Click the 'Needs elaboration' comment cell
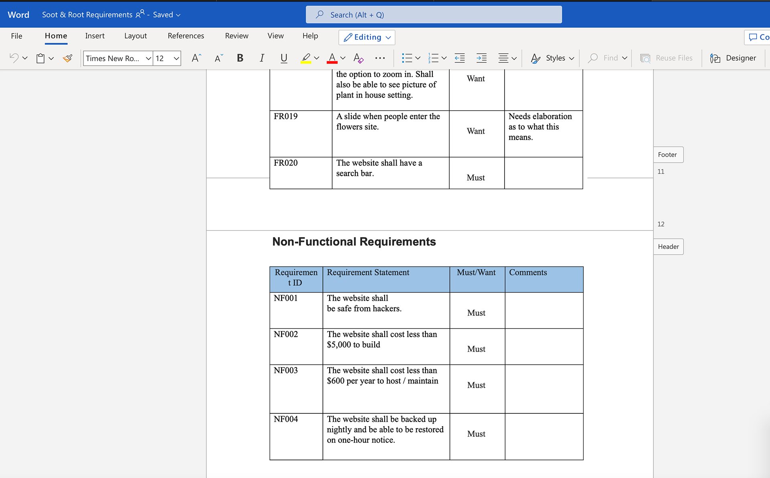Screen dimensions: 770x478 (x=543, y=134)
